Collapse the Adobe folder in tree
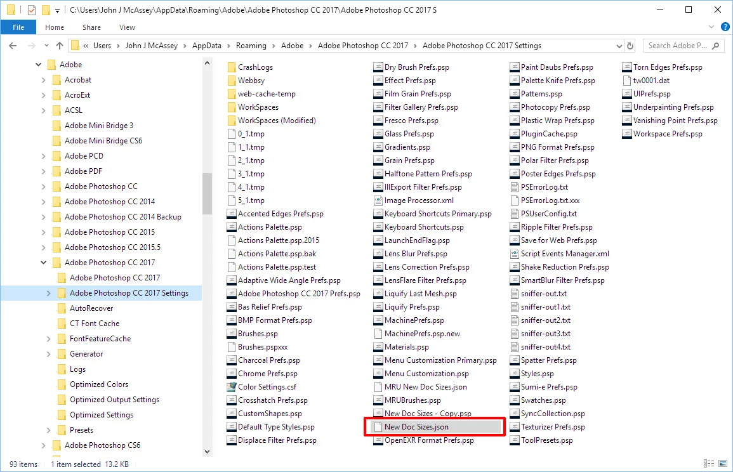The width and height of the screenshot is (733, 472). click(x=38, y=65)
